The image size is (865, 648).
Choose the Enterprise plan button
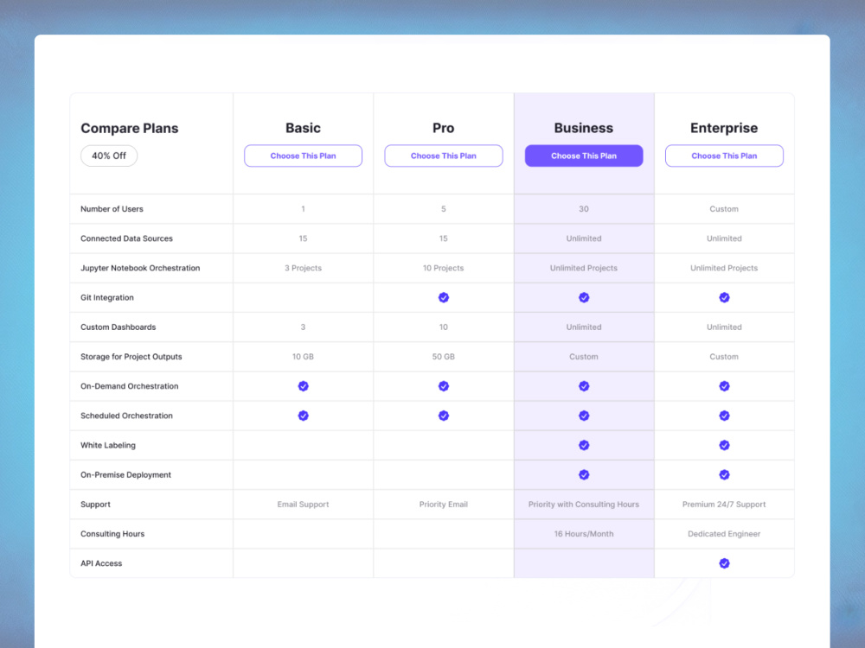[724, 156]
